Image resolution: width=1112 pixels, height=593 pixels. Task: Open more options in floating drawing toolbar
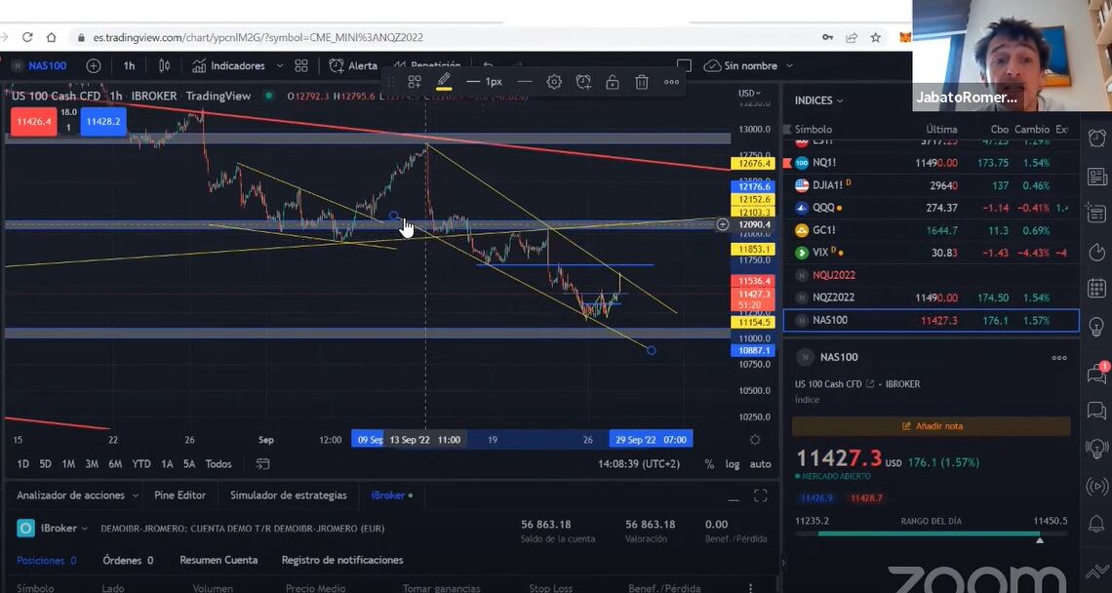tap(672, 82)
